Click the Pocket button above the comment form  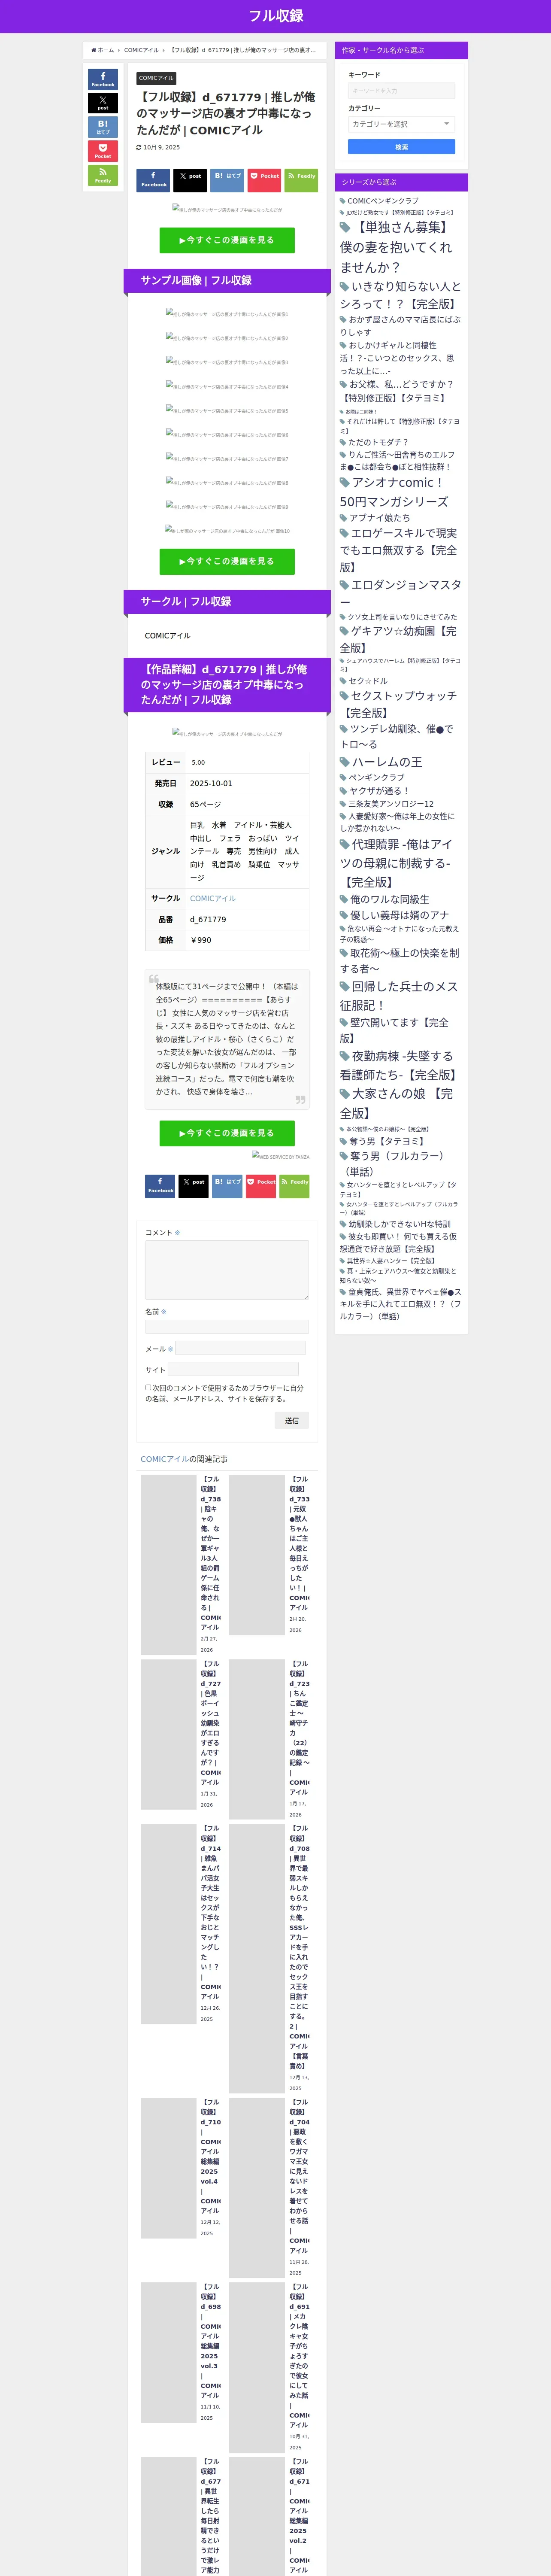tap(261, 1186)
